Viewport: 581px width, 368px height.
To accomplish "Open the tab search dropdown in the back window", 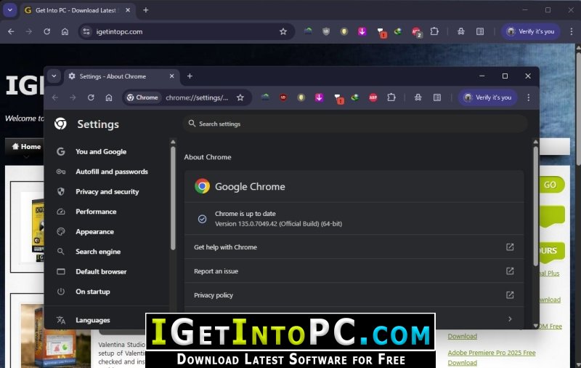I will (x=10, y=10).
